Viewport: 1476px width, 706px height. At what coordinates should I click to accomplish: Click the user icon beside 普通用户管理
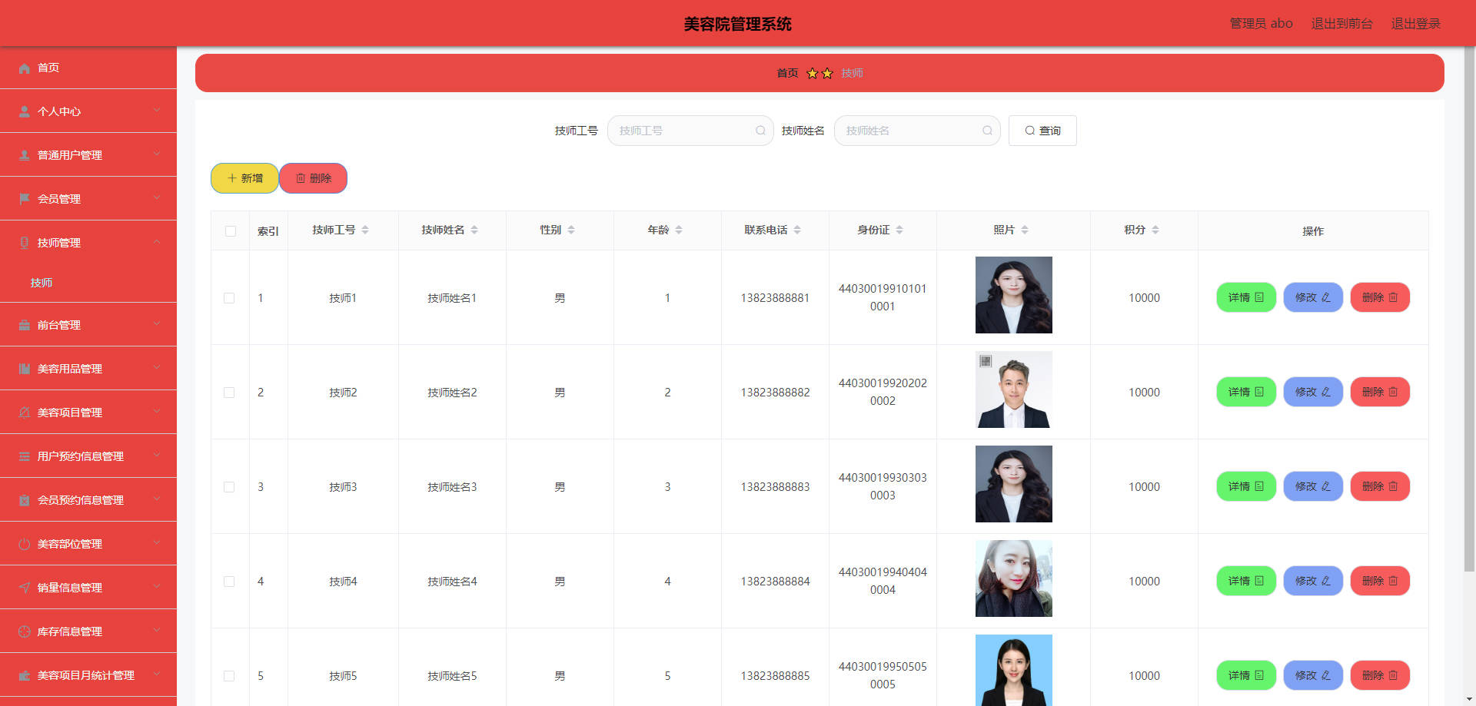click(25, 156)
